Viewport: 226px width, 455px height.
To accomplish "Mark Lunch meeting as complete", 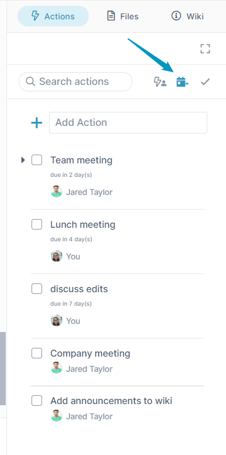I will (37, 224).
